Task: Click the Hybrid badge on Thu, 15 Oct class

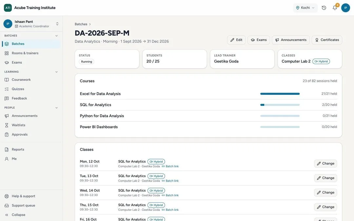Action: tap(156, 205)
